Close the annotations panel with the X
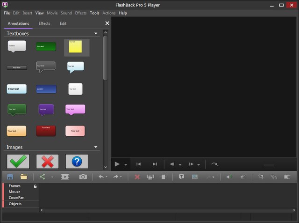 click(x=107, y=23)
